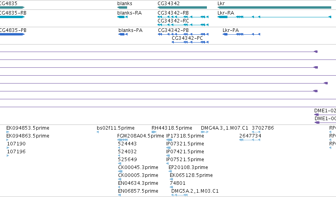The width and height of the screenshot is (336, 197).
Task: Click the teal CG34342 gene bar
Action: click(x=182, y=7)
